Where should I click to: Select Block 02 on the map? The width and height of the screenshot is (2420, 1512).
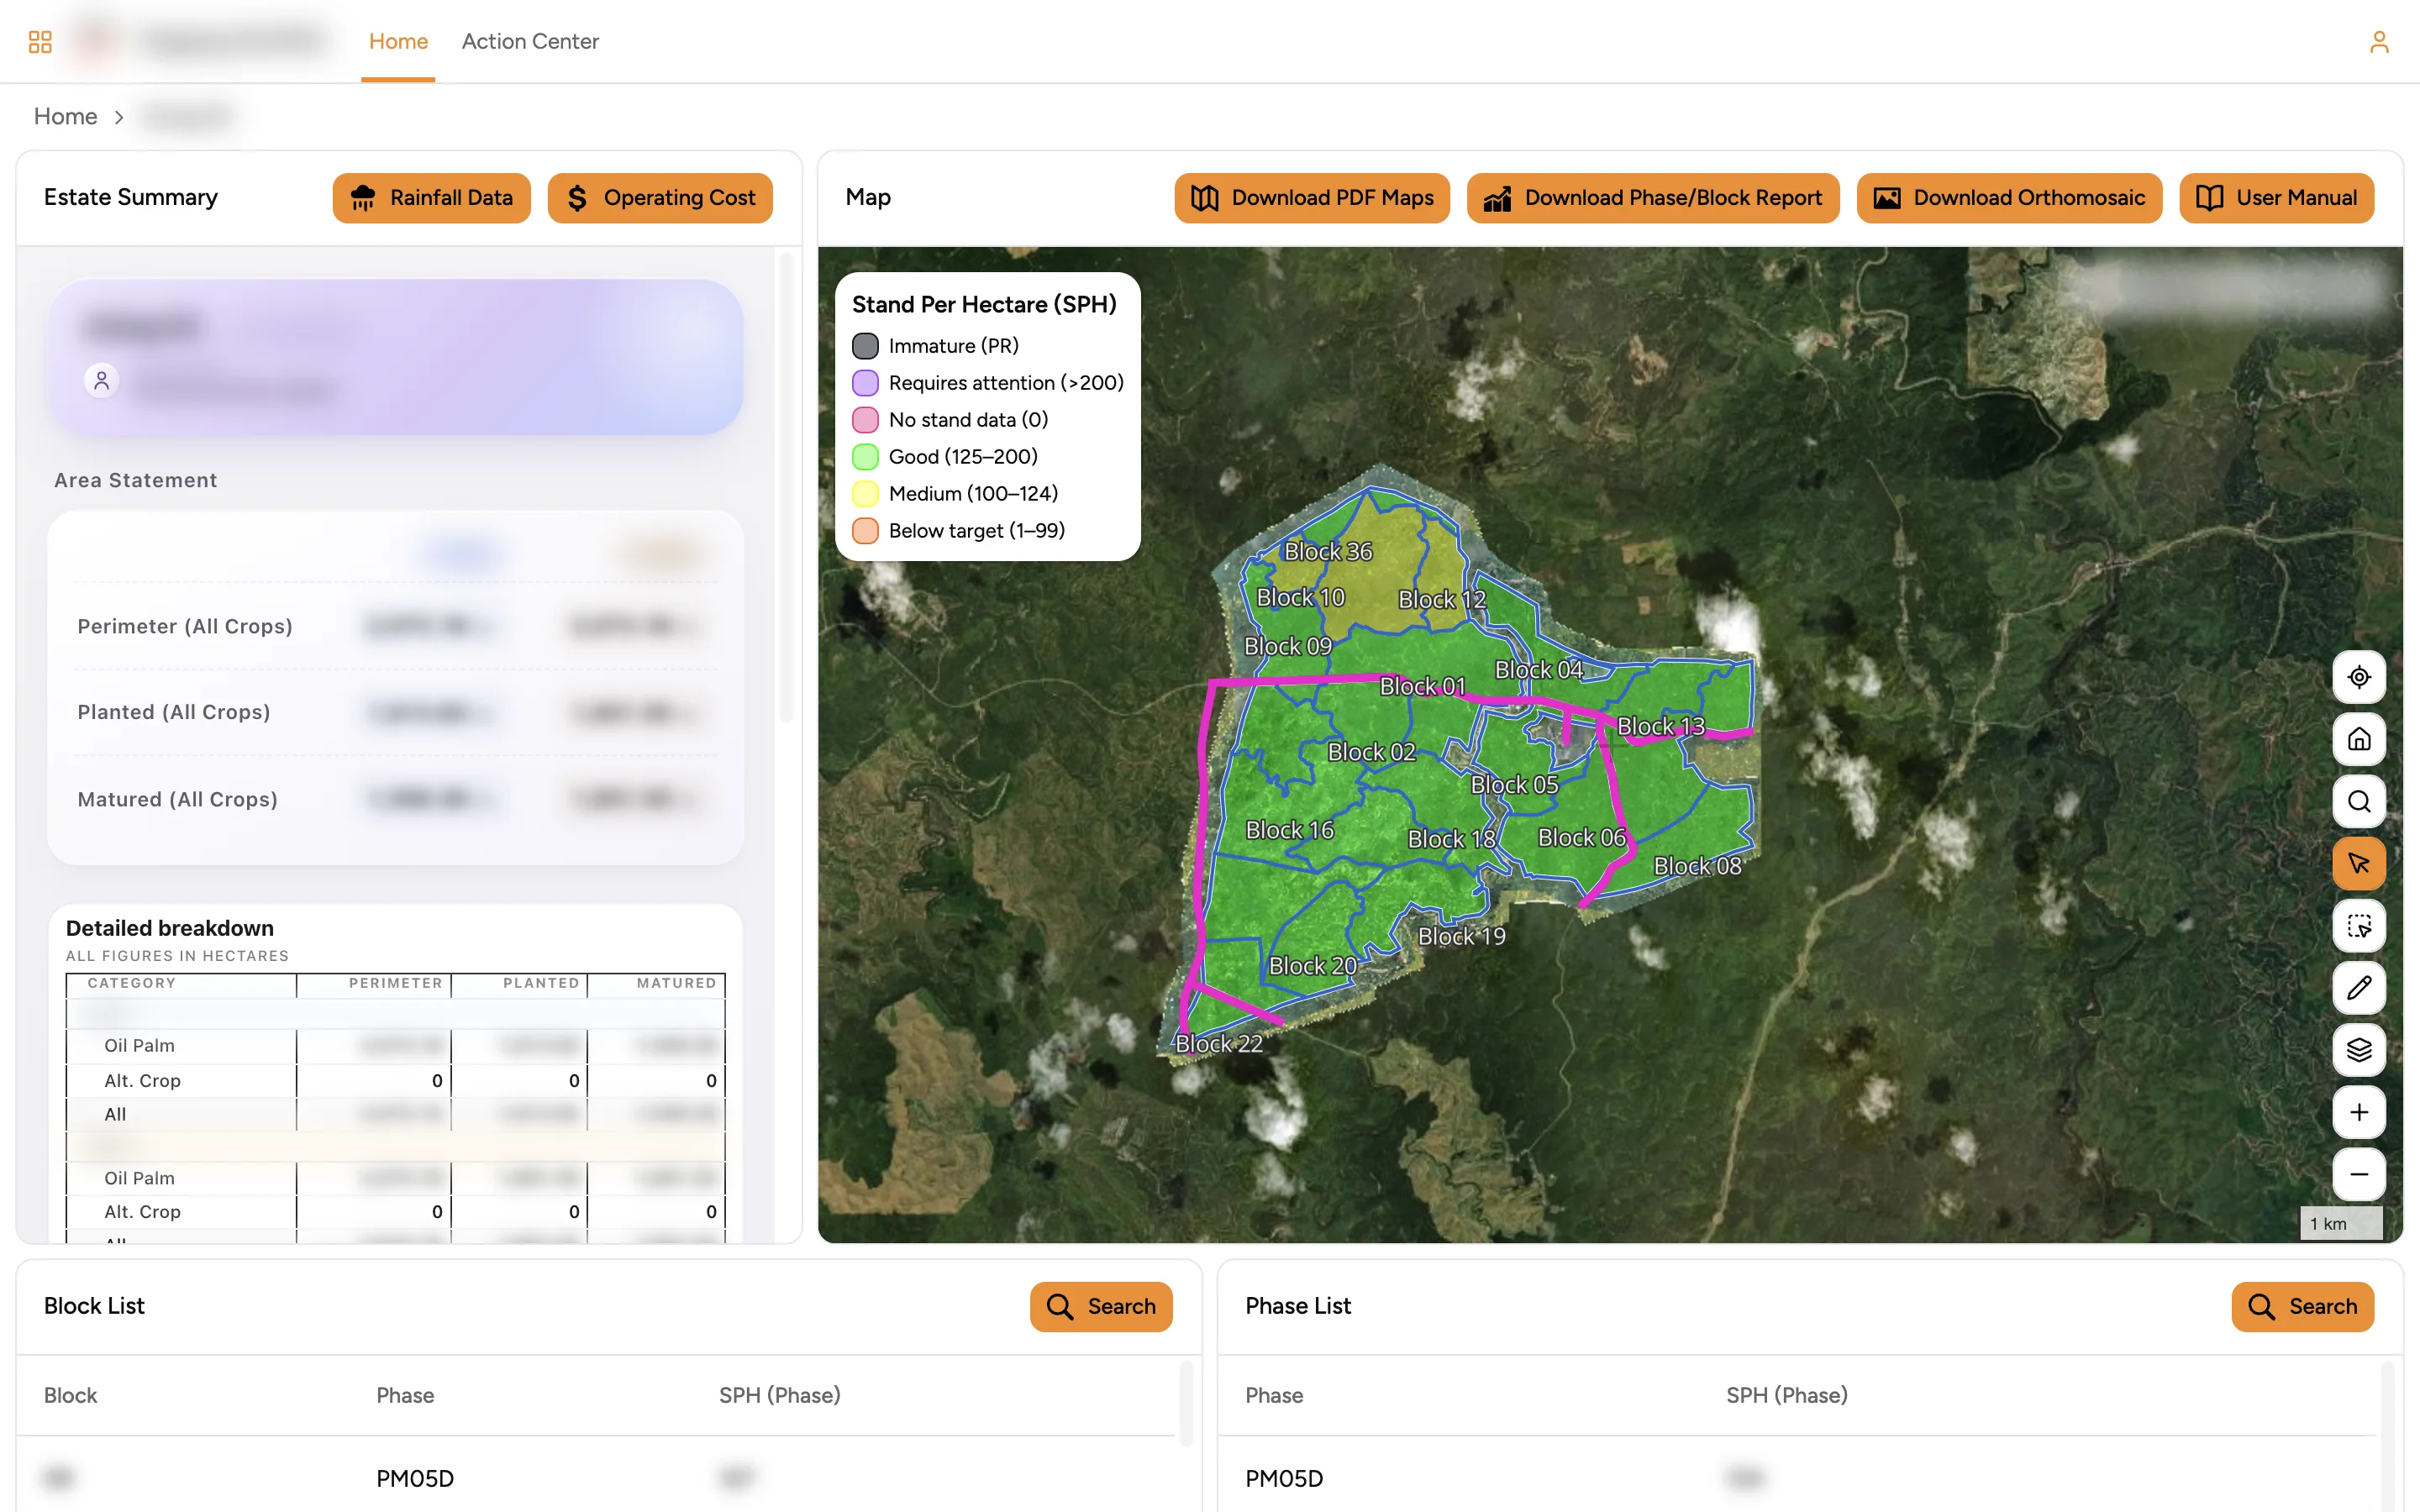pyautogui.click(x=1371, y=752)
